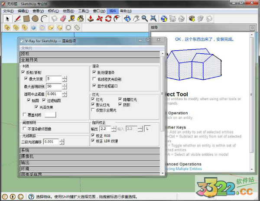Open the 绘图(R) menu
Screen dimensions: 260x201
tap(68, 11)
